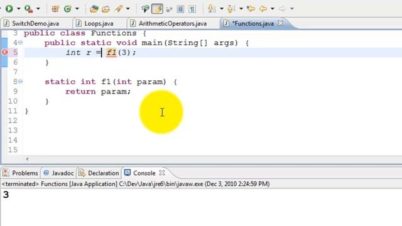This screenshot has height=226, width=402.
Task: Click the Javadoc @ icon
Action: [46, 173]
